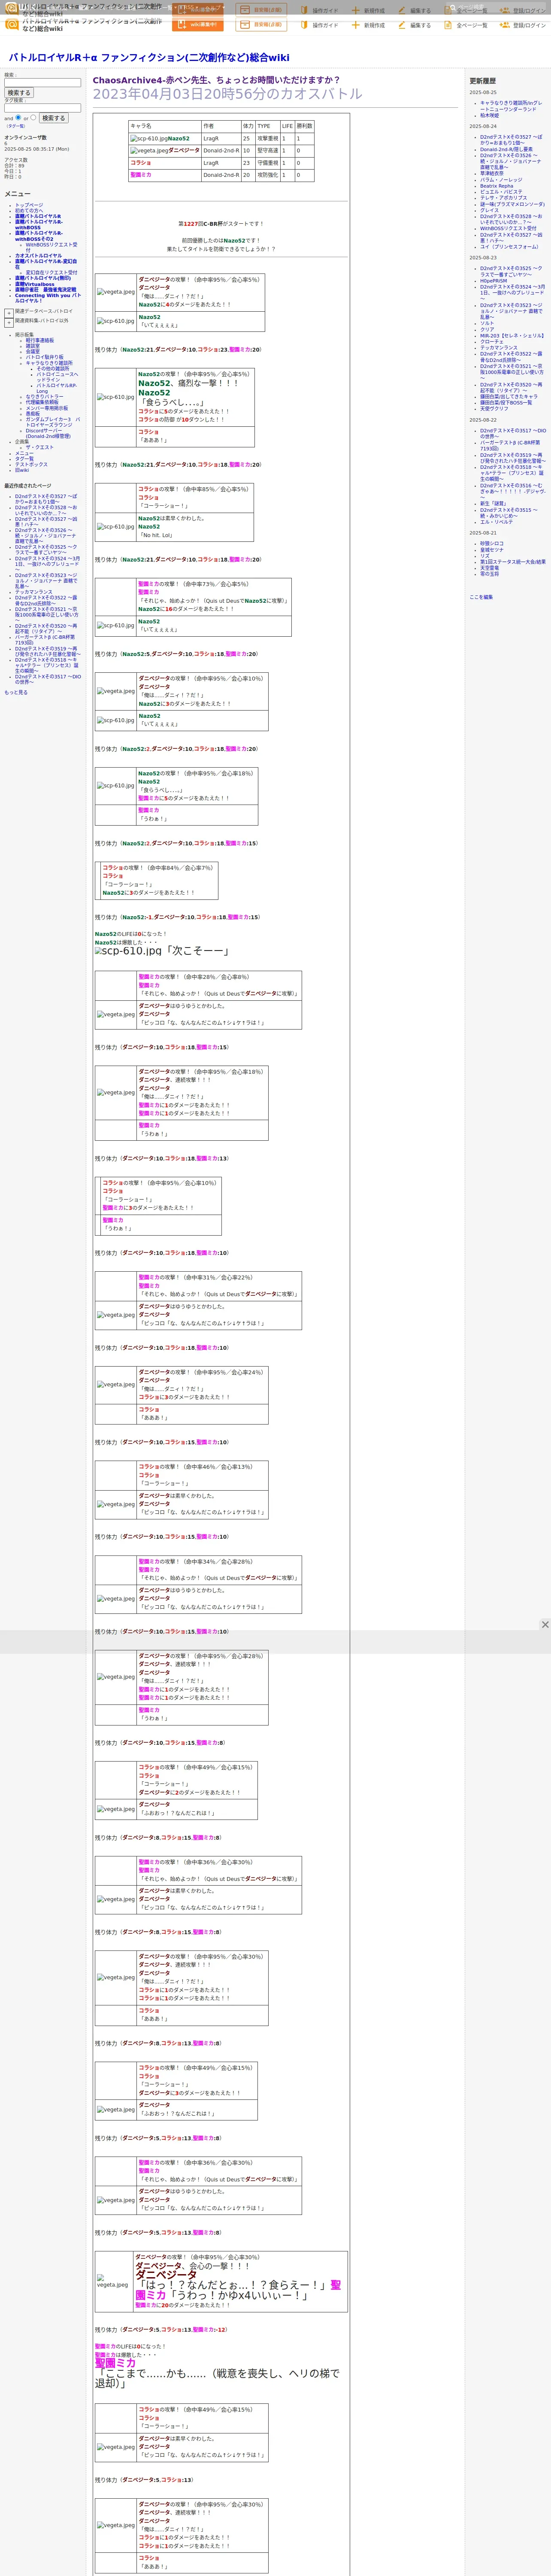551x2576 pixels.
Task: Close the ad banner with the X
Action: 545,1625
